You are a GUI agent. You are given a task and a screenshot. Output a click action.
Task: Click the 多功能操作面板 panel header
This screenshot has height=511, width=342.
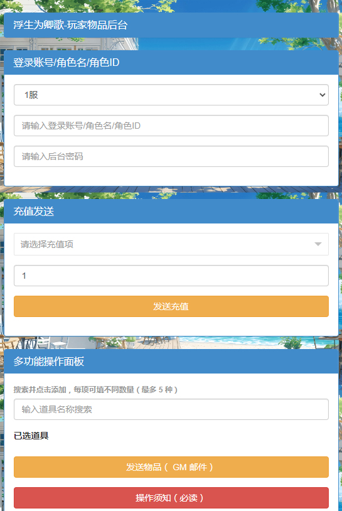point(171,361)
